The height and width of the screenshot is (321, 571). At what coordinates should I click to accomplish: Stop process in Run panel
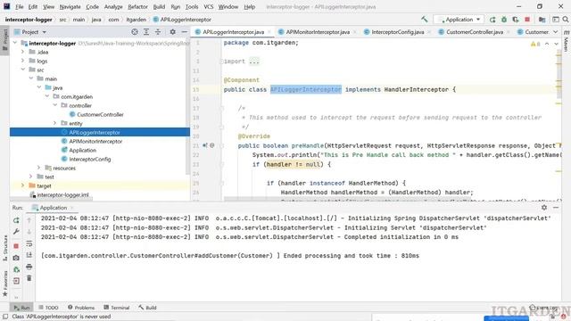point(16,246)
